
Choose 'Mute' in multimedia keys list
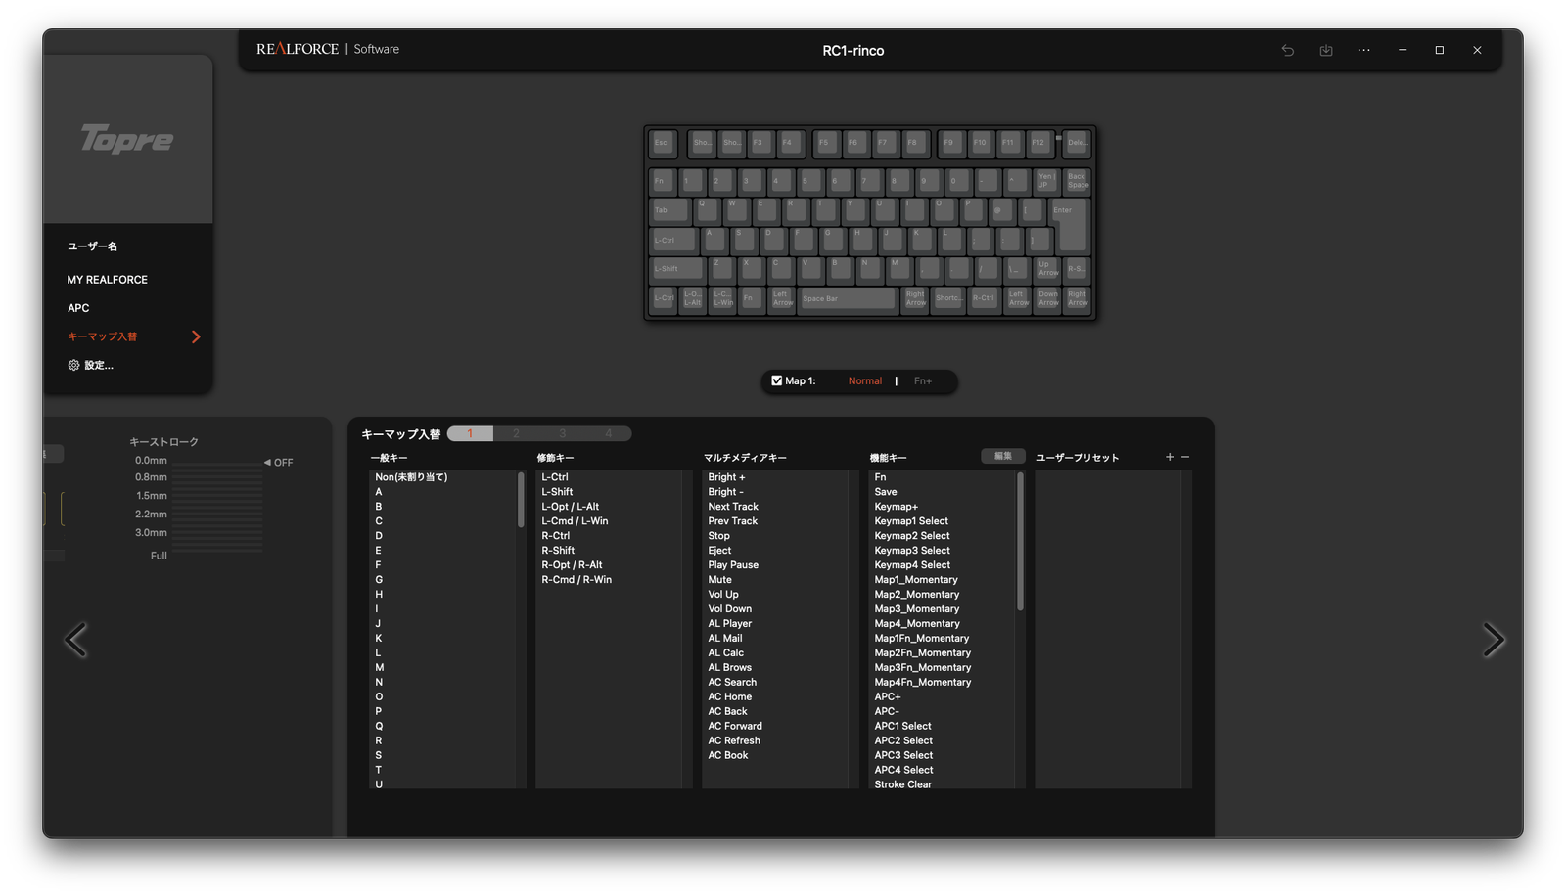(x=719, y=580)
